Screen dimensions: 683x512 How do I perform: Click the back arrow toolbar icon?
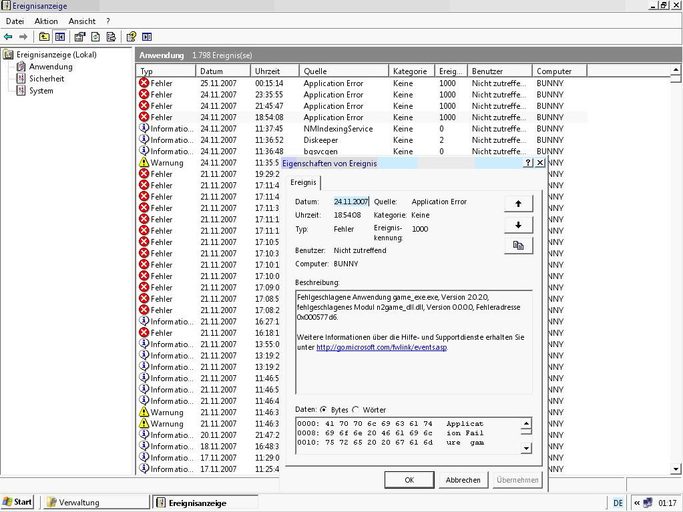tap(8, 37)
